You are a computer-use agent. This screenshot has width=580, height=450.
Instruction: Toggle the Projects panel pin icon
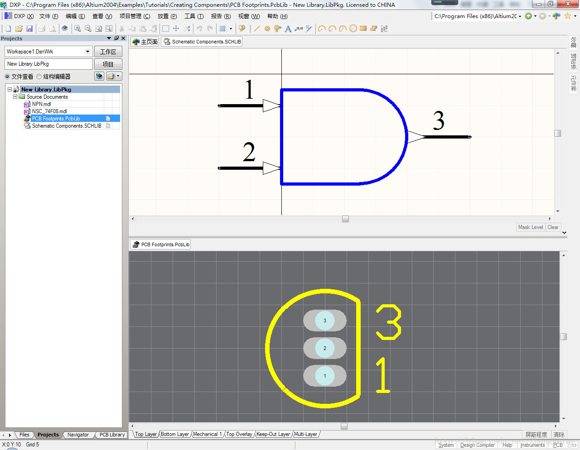point(116,38)
